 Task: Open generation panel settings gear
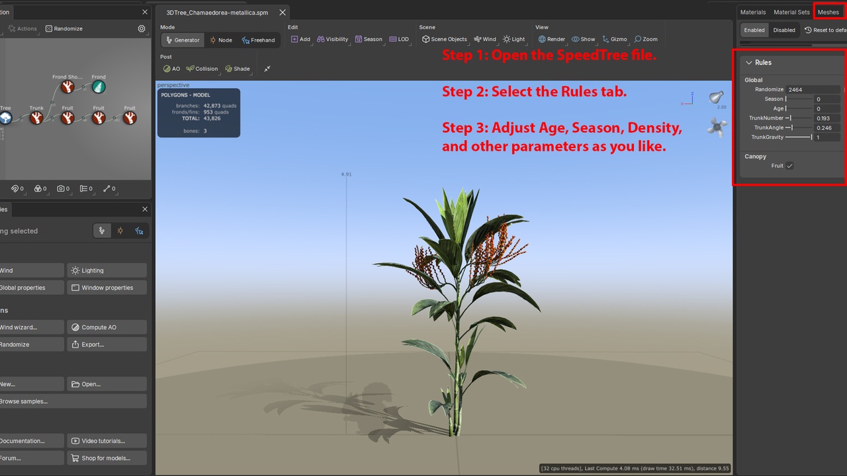(142, 28)
